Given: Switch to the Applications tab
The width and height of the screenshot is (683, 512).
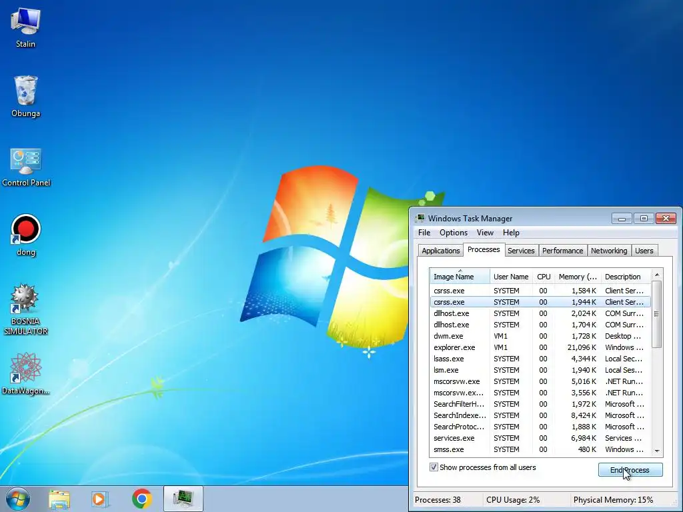Looking at the screenshot, I should pos(440,251).
